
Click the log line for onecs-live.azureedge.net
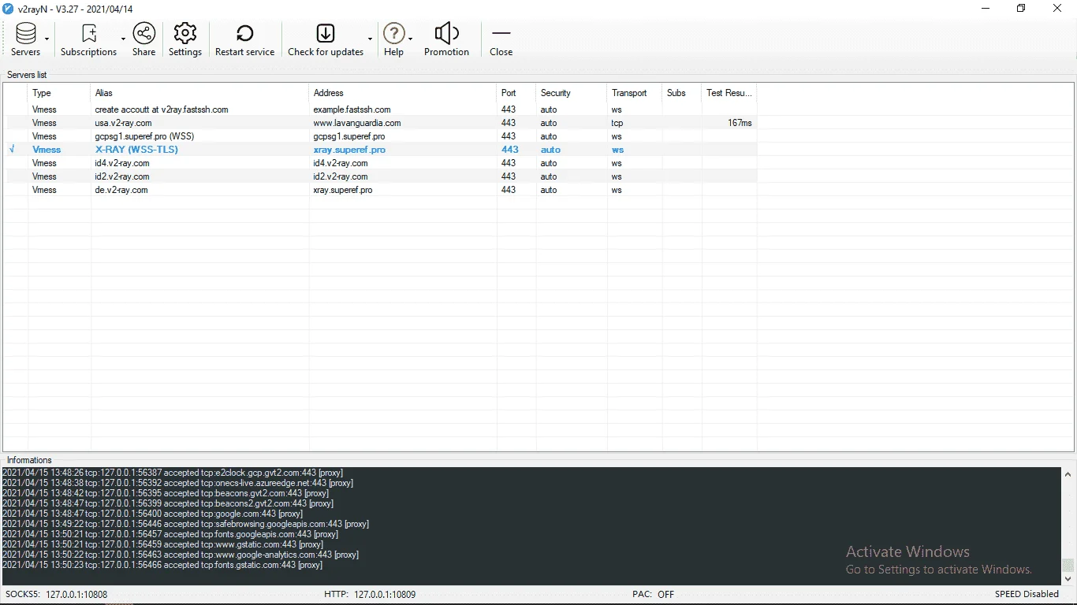tap(177, 483)
